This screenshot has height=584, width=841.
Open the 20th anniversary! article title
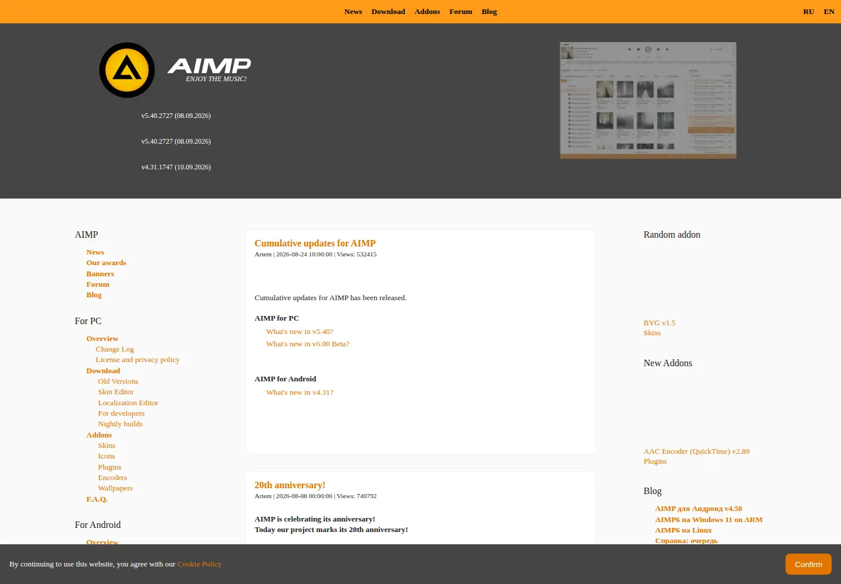pos(290,485)
